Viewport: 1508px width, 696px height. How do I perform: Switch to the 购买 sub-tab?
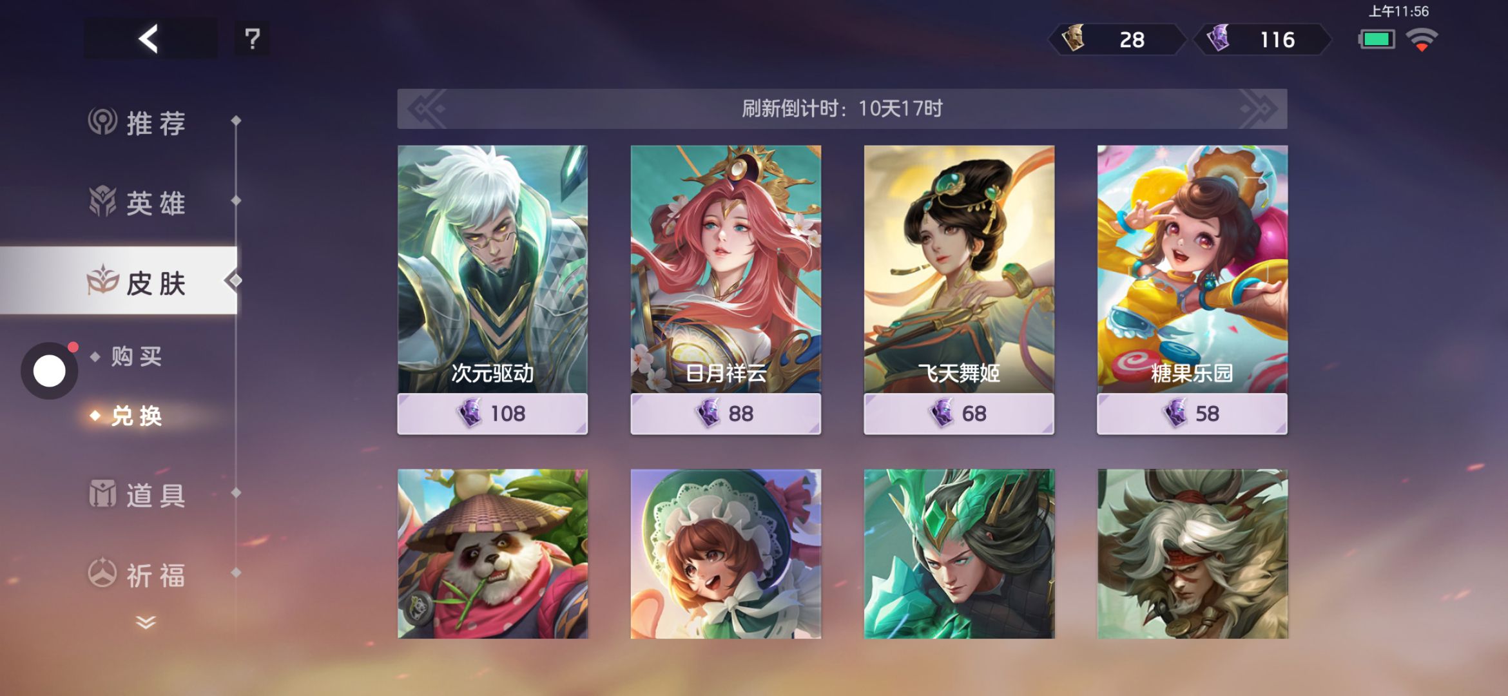(136, 356)
